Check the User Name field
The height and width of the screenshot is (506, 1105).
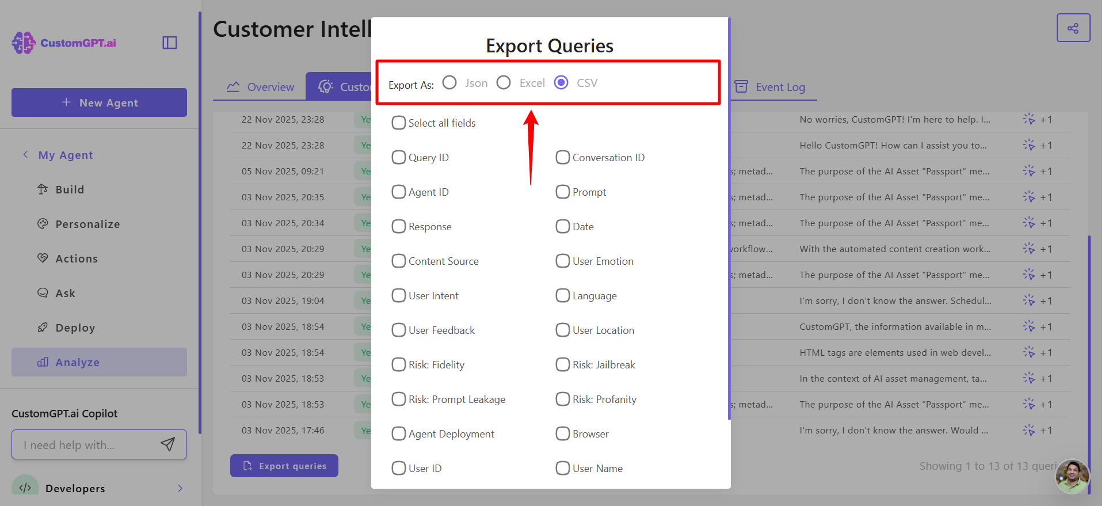coord(563,468)
